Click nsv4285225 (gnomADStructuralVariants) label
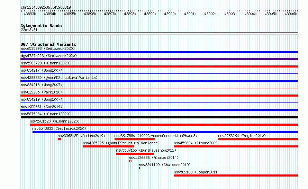This screenshot has height=189, width=308. click(x=121, y=143)
